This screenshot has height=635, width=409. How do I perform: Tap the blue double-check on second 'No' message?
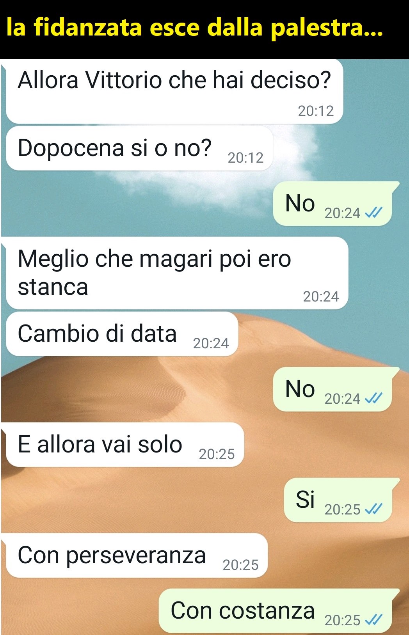[373, 399]
